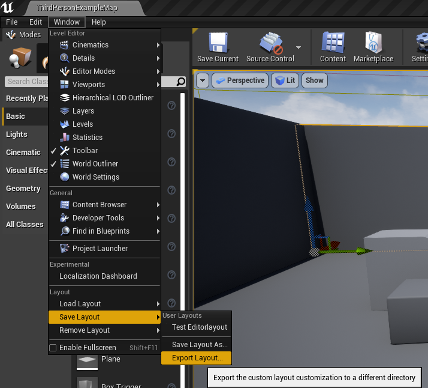Click the Save Layout highlighted entry
Image resolution: width=428 pixels, height=388 pixels.
[x=104, y=317]
